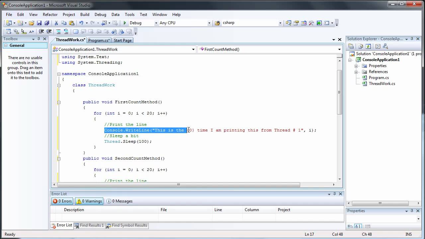Select ThreadWork.cs in Solution Explorer
This screenshot has height=239, width=425.
(382, 84)
